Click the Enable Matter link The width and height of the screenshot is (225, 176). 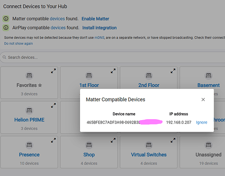click(95, 19)
